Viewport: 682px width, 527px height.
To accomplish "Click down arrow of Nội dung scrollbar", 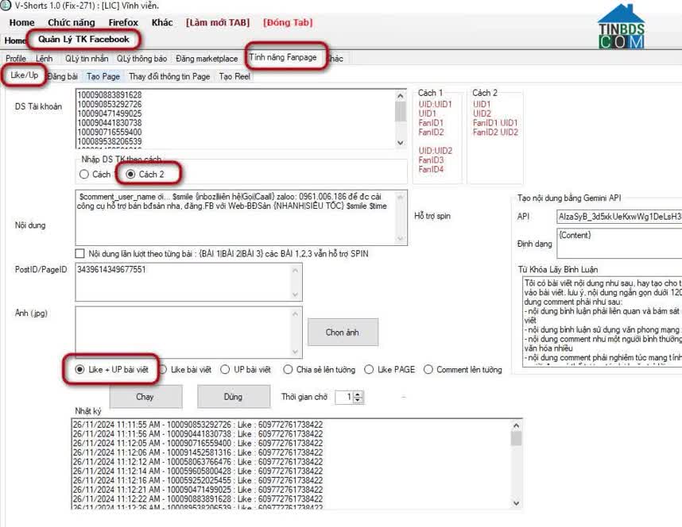I will (x=400, y=239).
